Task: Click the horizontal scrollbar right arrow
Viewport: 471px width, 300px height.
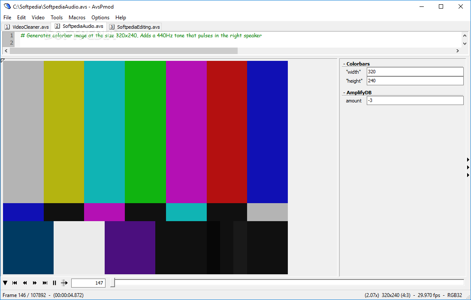Action: point(457,51)
